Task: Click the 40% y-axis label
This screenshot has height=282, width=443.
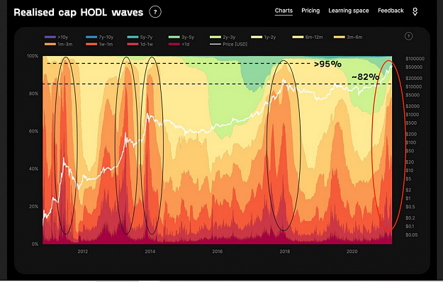Action: coord(33,169)
